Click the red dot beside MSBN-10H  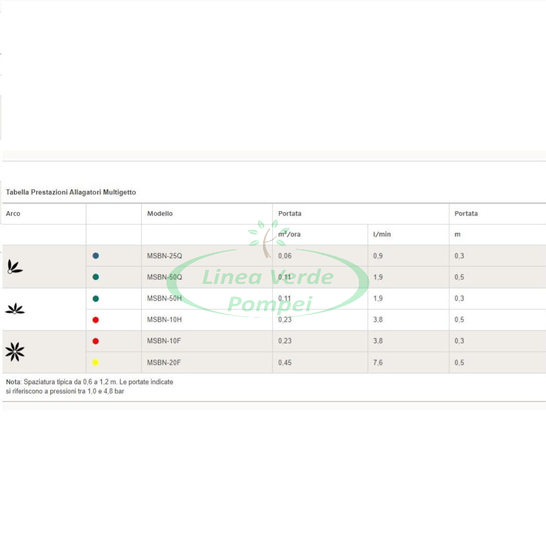point(96,320)
